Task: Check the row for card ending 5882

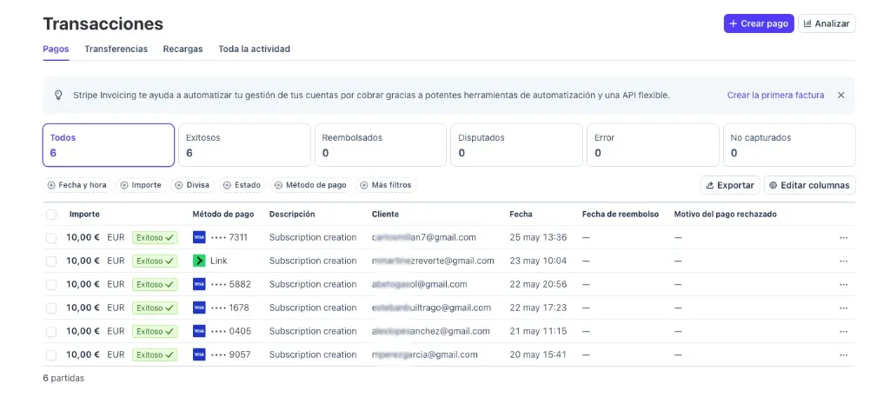Action: (x=51, y=284)
